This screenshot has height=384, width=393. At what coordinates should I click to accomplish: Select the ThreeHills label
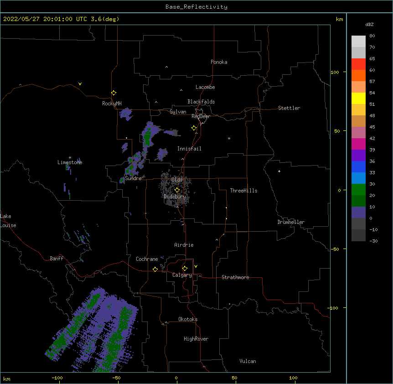(x=243, y=191)
